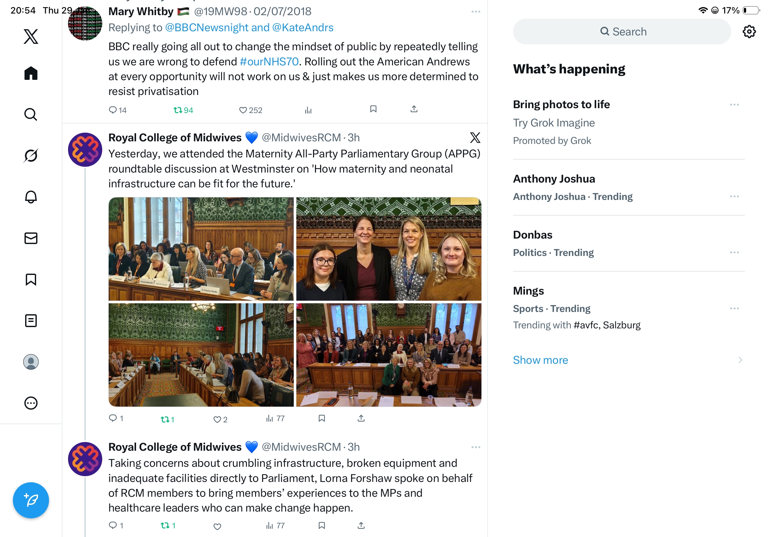Open the group photo of four women
The height and width of the screenshot is (537, 770).
click(x=389, y=249)
